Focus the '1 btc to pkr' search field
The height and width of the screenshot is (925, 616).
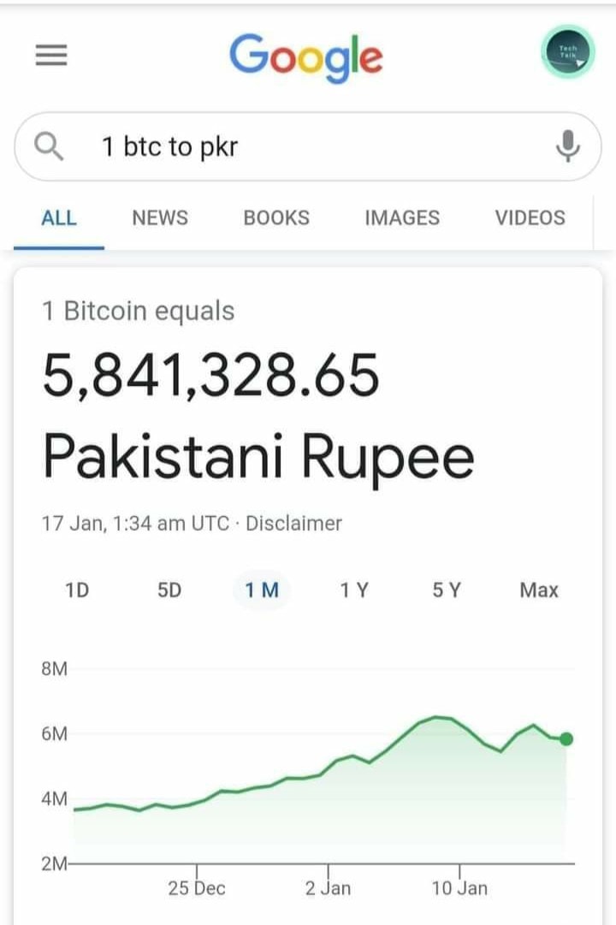pos(307,146)
